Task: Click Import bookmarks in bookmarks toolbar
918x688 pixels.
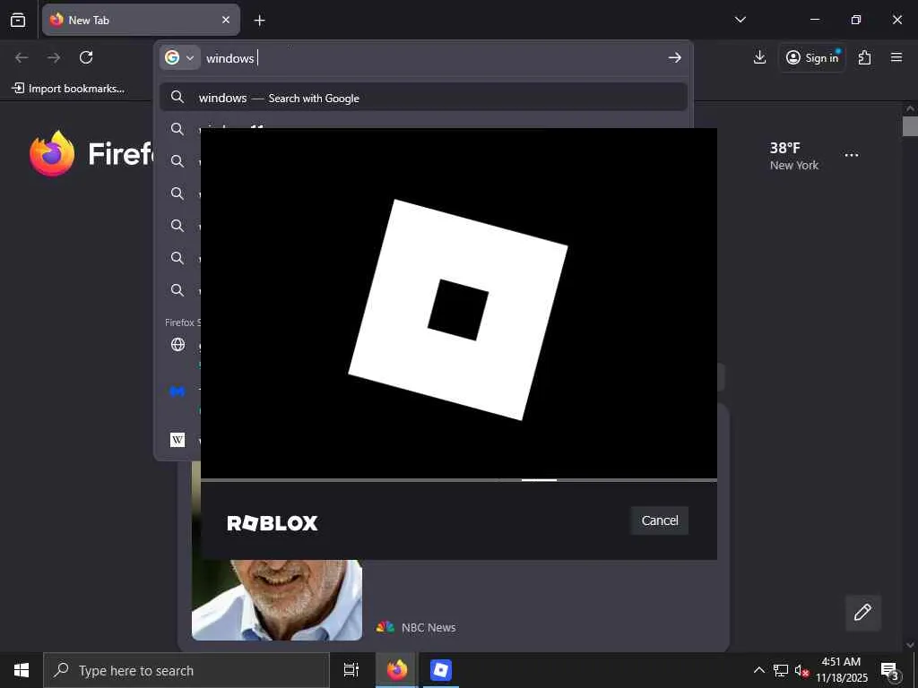Action: 68,89
